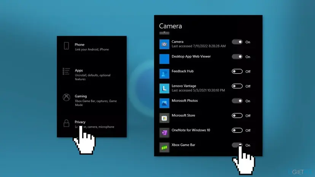Open the Gaming settings category
Viewport: 315px width, 177px height.
pos(92,100)
